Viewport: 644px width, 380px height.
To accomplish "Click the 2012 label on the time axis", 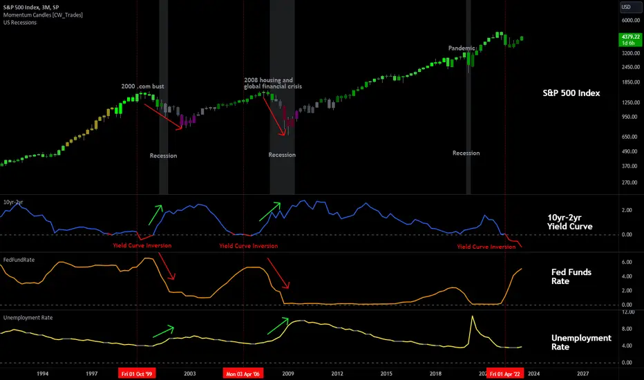I will [337, 373].
